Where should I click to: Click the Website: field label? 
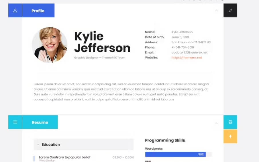click(x=151, y=57)
